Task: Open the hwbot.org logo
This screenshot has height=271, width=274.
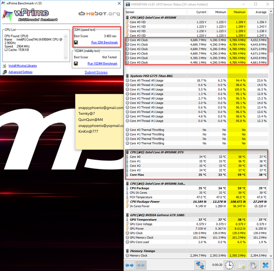Action: (99, 13)
